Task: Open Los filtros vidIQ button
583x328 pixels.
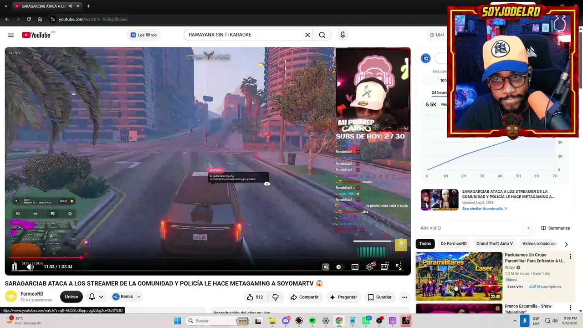Action: [143, 35]
